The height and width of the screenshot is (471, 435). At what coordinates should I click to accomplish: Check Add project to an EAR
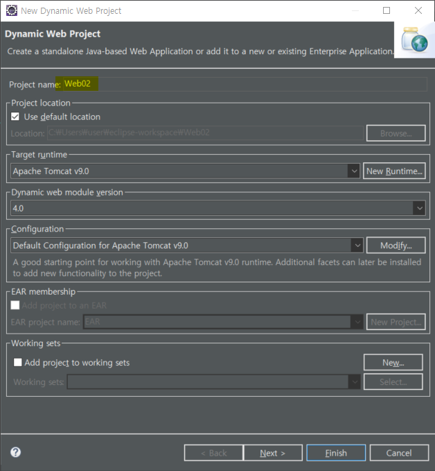[x=15, y=305]
